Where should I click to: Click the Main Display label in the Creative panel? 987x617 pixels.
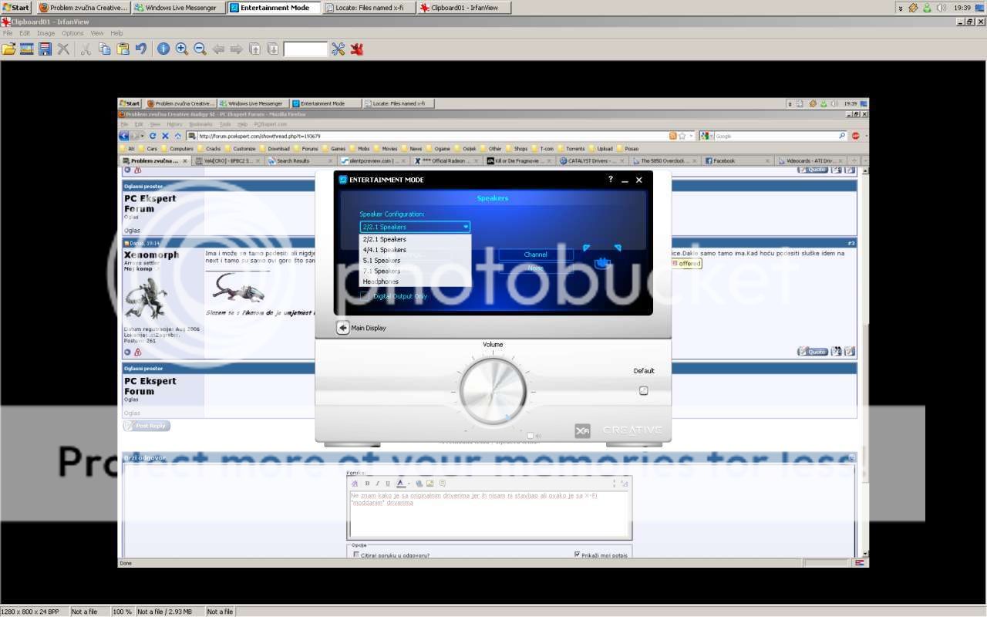(x=369, y=328)
